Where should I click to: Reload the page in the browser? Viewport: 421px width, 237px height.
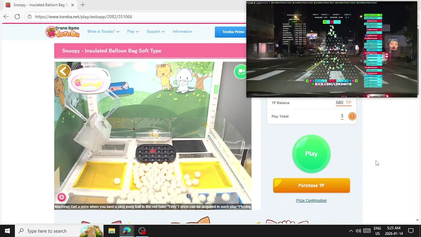(x=17, y=16)
